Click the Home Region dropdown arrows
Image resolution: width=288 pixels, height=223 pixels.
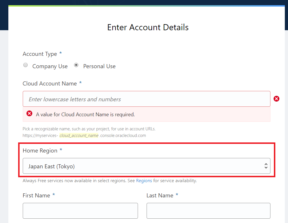[x=266, y=166]
